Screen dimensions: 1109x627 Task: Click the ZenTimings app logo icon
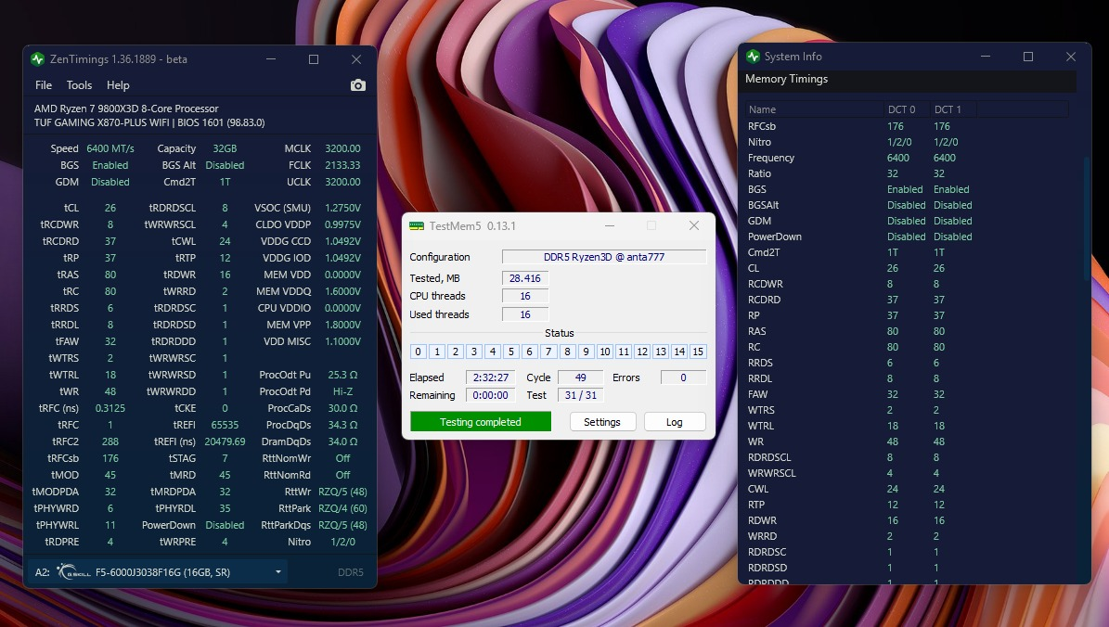pyautogui.click(x=37, y=59)
